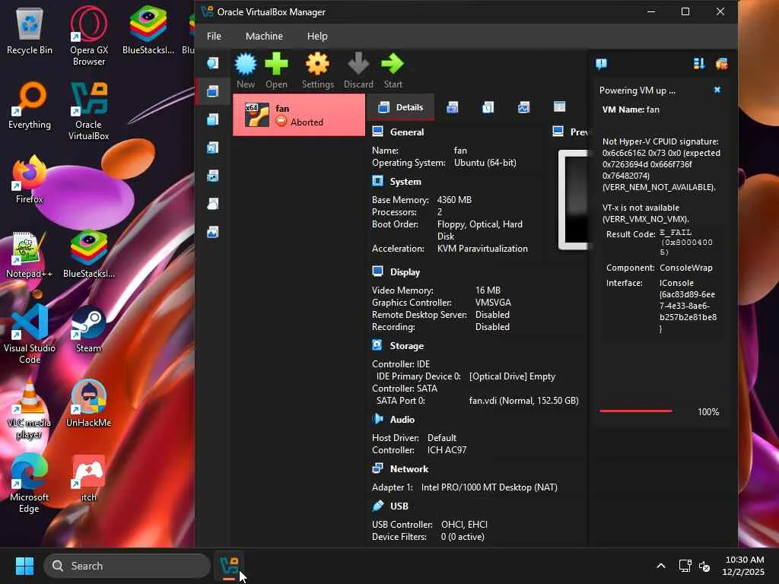This screenshot has width=779, height=584.
Task: Select the Steam desktop shortcut
Action: (x=89, y=328)
